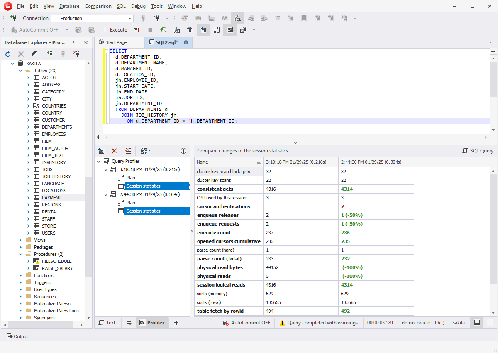Screen dimensions: 498x353
Task: Refresh the Database Explorer tree
Action: coord(8,54)
